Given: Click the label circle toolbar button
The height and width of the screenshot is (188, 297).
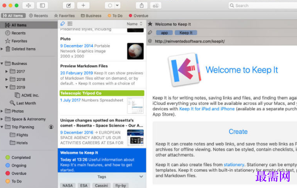Looking at the screenshot, I should coord(110,6).
